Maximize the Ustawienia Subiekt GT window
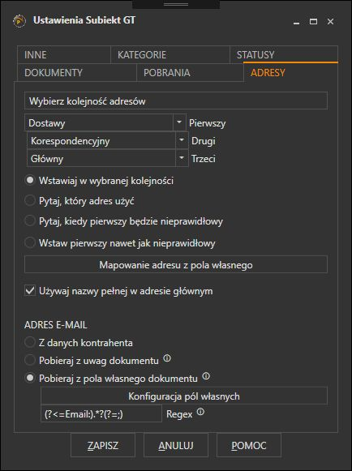352x471 pixels. click(313, 22)
